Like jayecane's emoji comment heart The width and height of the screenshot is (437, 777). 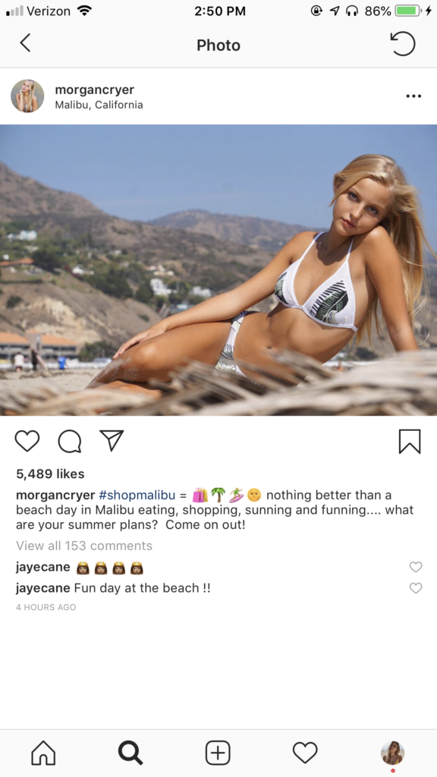tap(416, 567)
